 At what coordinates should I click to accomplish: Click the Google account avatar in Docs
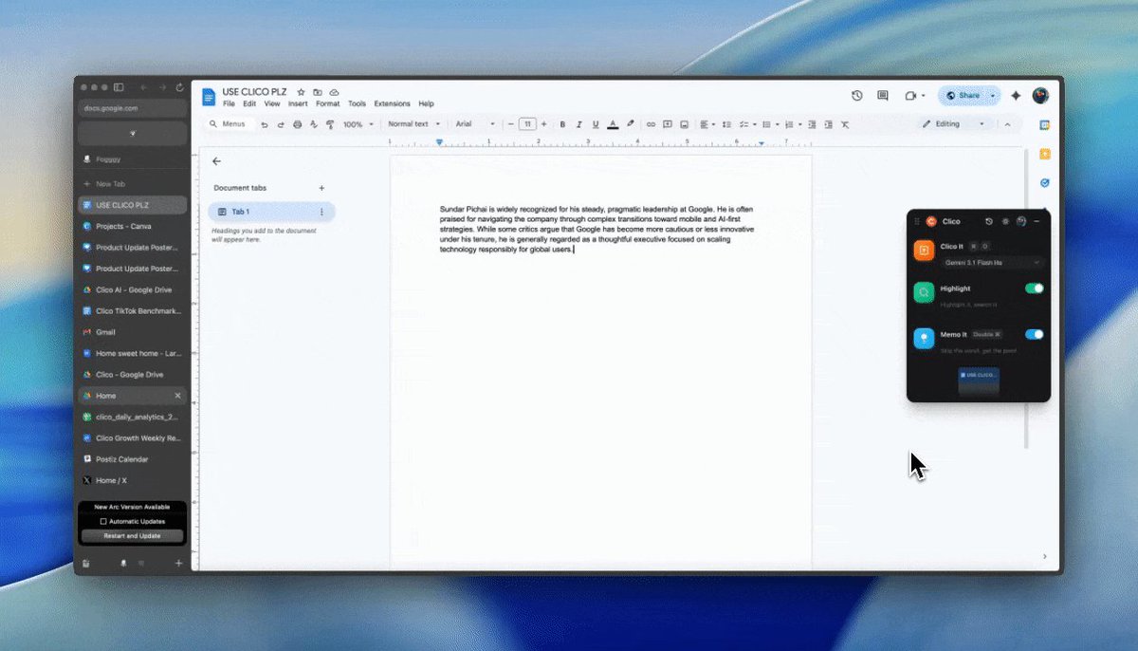1040,96
